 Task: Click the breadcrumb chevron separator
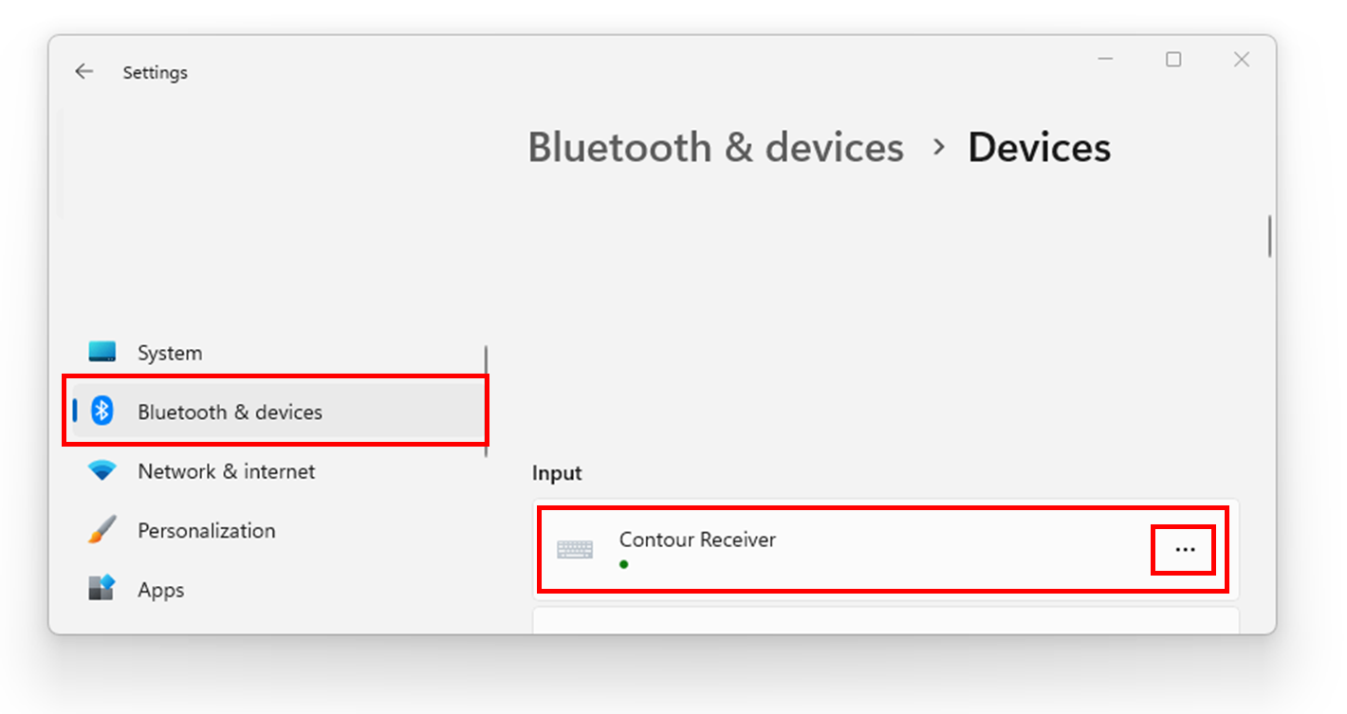tap(939, 147)
